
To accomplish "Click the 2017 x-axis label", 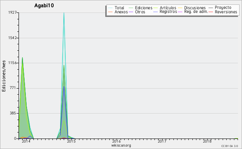I will click(162, 141).
